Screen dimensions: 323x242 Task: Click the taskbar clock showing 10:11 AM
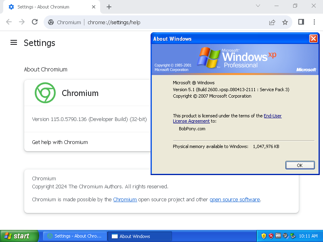tap(308, 236)
